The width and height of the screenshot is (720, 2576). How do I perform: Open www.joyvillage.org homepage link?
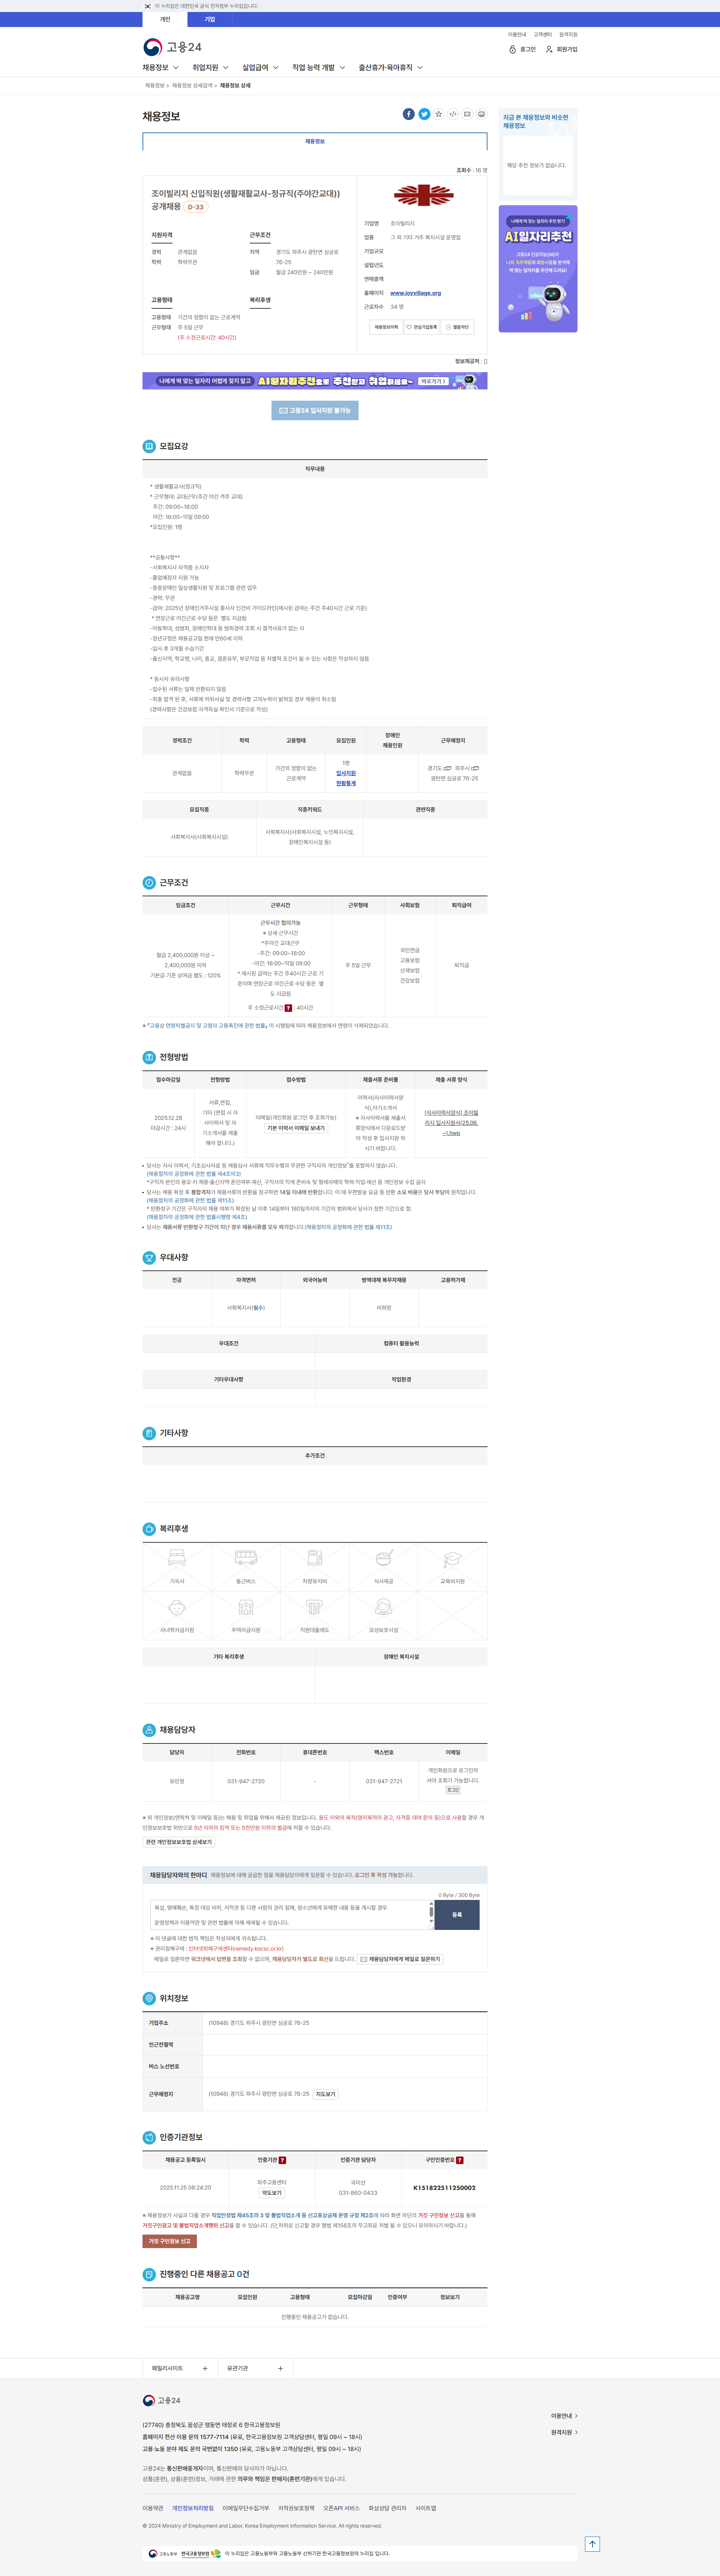pyautogui.click(x=415, y=293)
